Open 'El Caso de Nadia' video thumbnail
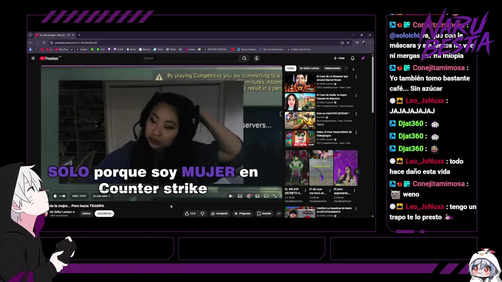 click(x=300, y=101)
